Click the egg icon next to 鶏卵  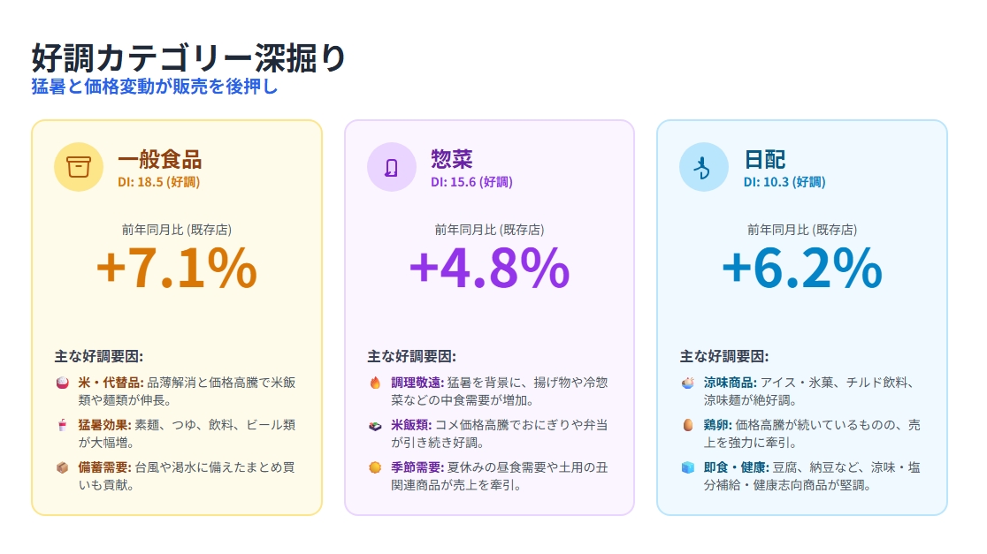pyautogui.click(x=688, y=425)
